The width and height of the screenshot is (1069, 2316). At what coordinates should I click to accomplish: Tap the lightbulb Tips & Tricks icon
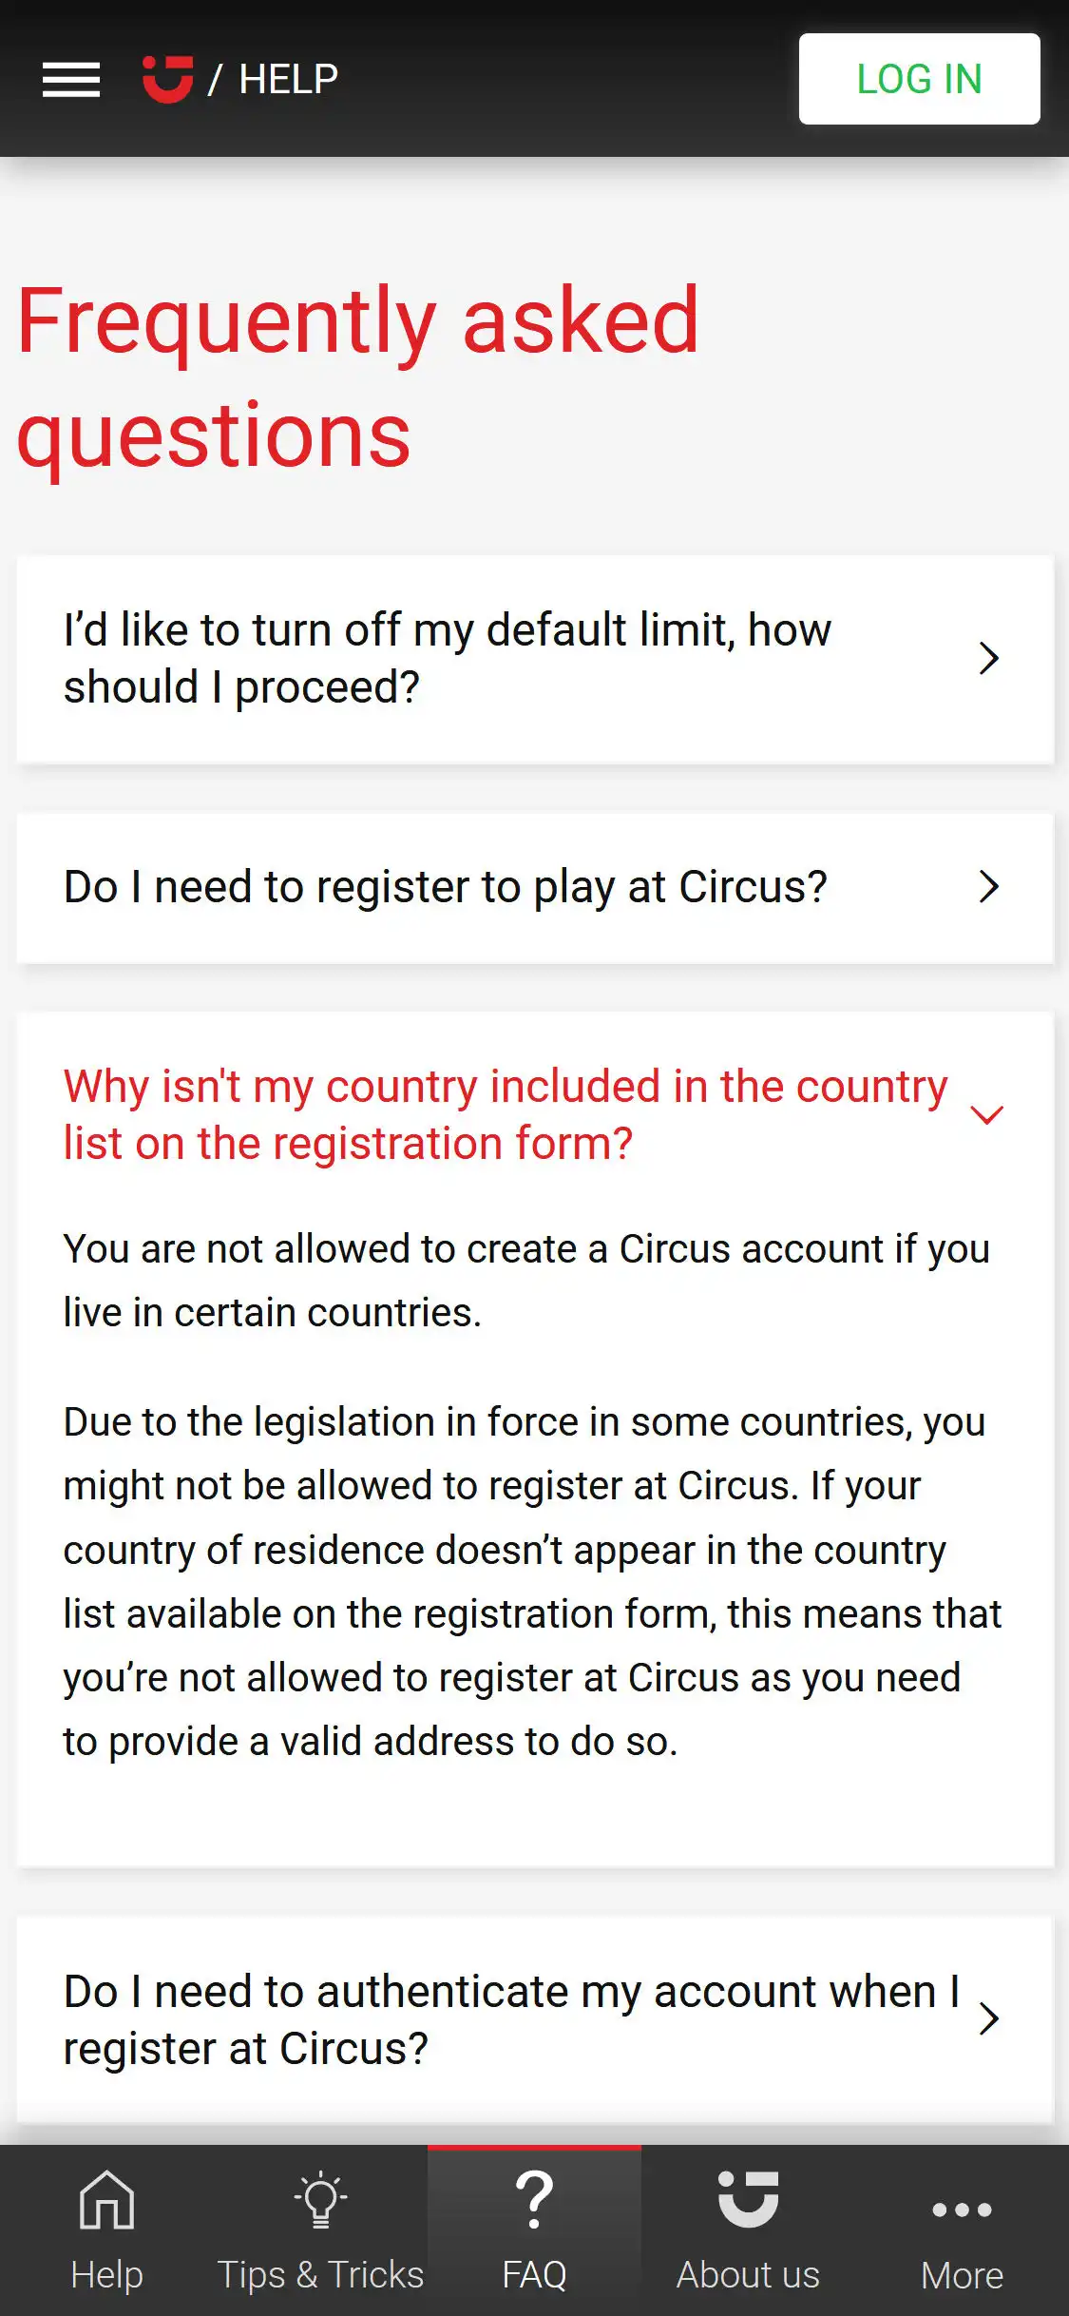click(320, 2200)
